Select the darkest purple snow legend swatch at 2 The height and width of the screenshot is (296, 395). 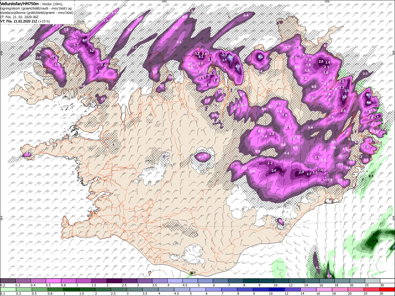pos(114,281)
